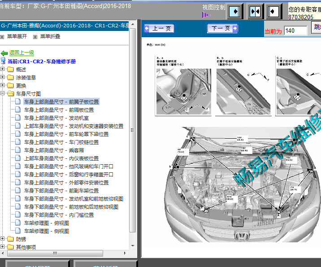Click 返回上一级 link

pos(22,53)
